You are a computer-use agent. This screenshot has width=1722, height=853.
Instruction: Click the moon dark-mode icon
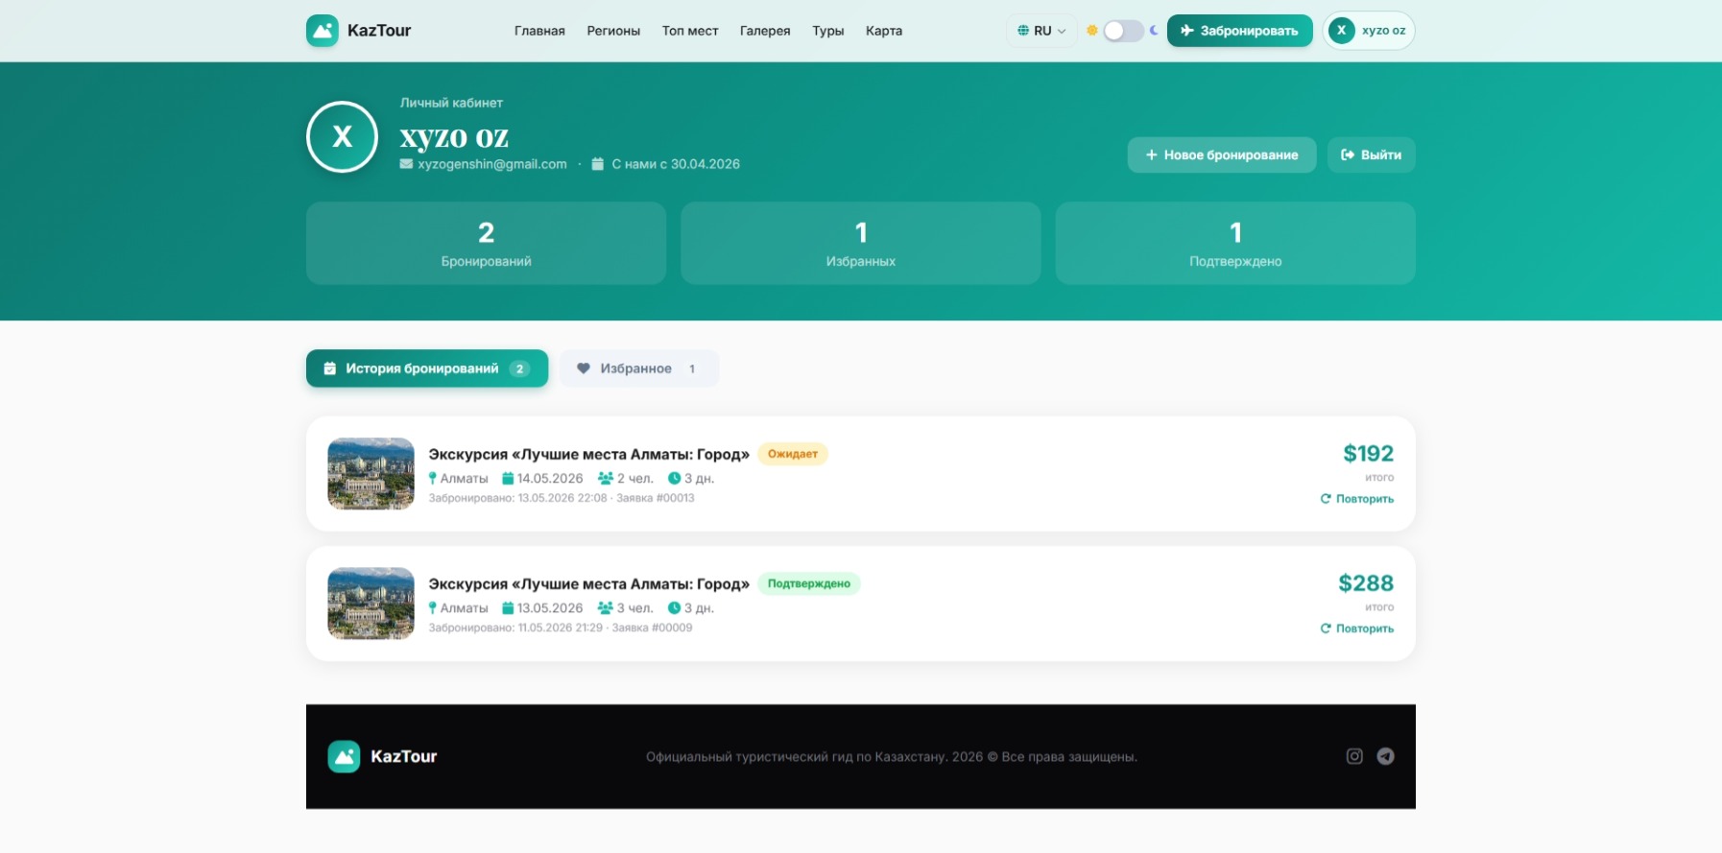[x=1154, y=31]
